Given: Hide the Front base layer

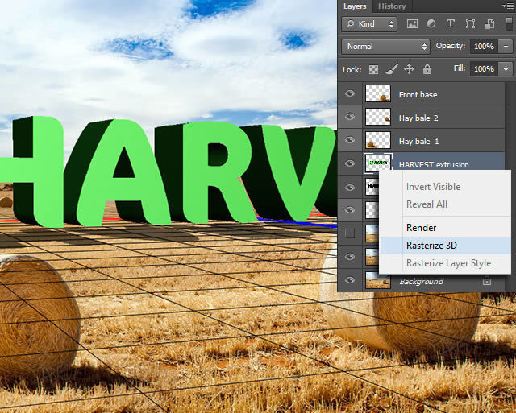Looking at the screenshot, I should coord(350,93).
